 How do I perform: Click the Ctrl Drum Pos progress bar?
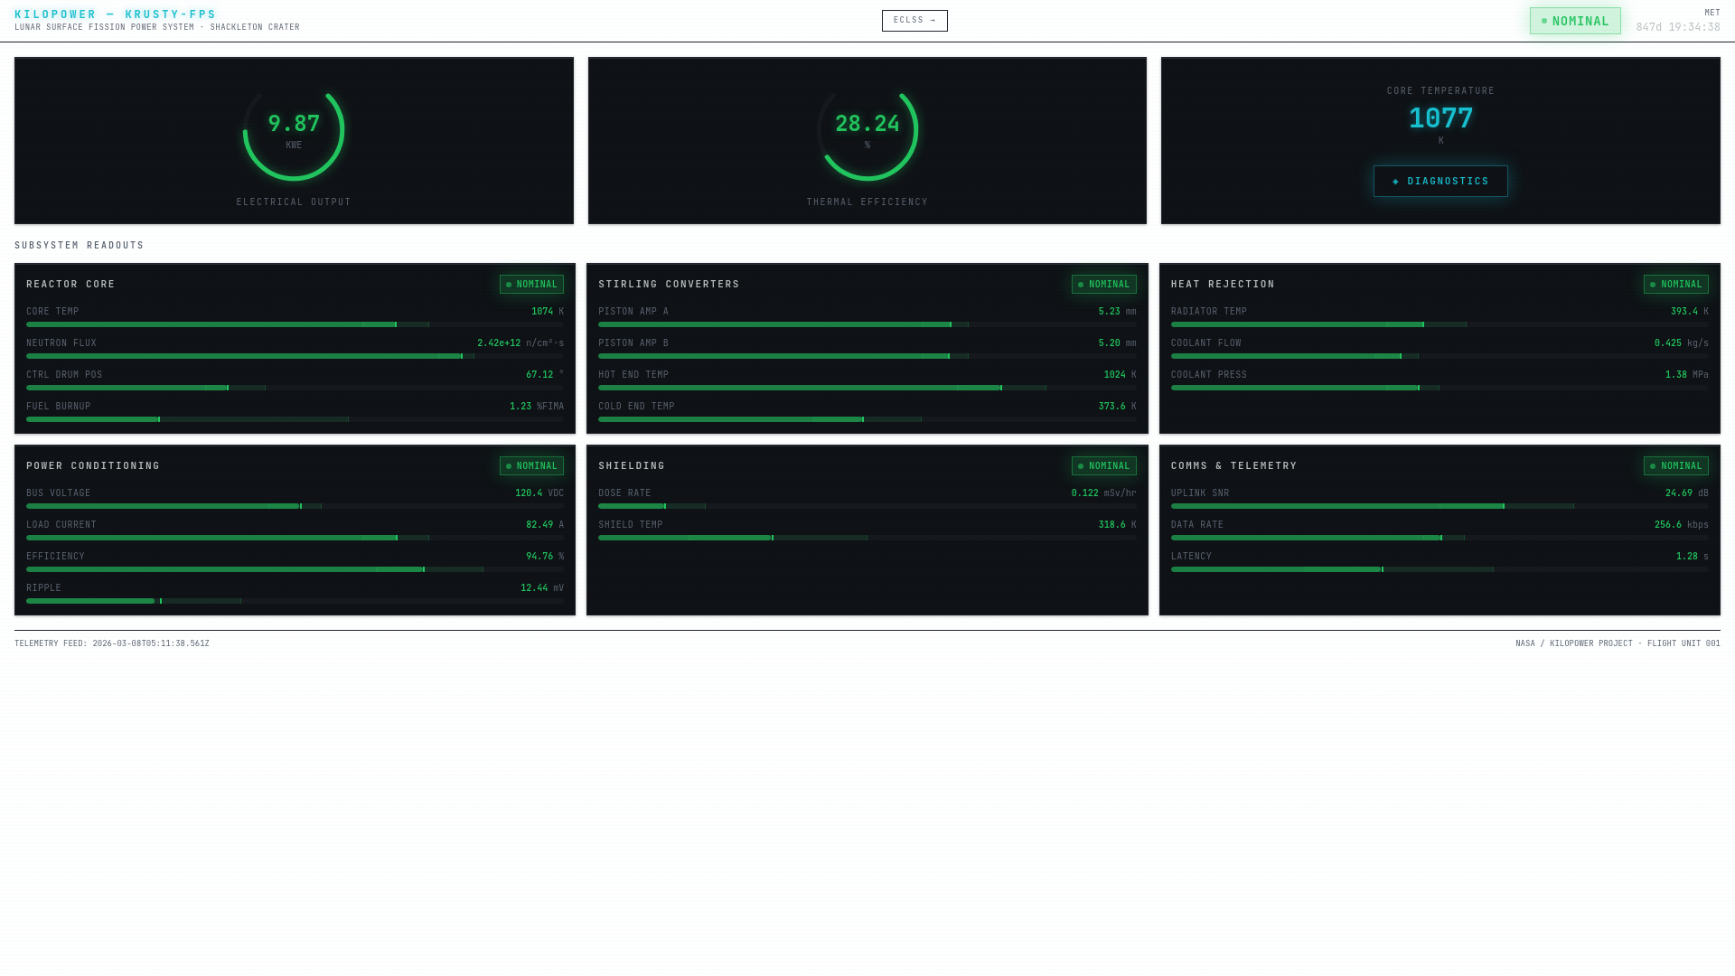tap(295, 388)
